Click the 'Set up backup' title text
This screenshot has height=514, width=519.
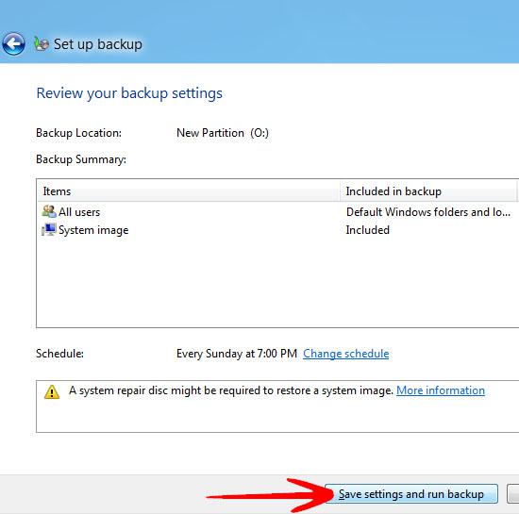[98, 44]
